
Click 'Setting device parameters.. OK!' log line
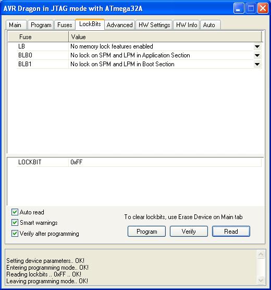coord(45,261)
